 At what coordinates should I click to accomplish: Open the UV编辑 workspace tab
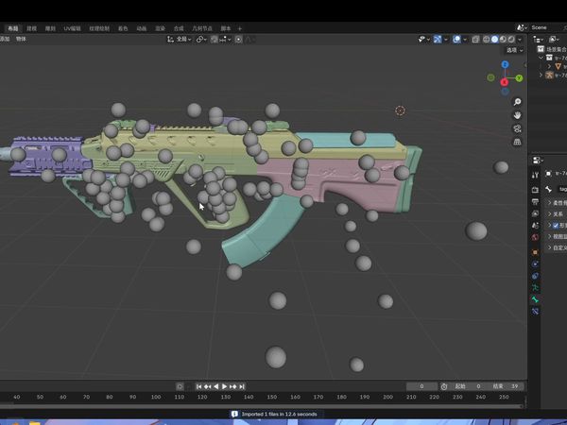[73, 28]
